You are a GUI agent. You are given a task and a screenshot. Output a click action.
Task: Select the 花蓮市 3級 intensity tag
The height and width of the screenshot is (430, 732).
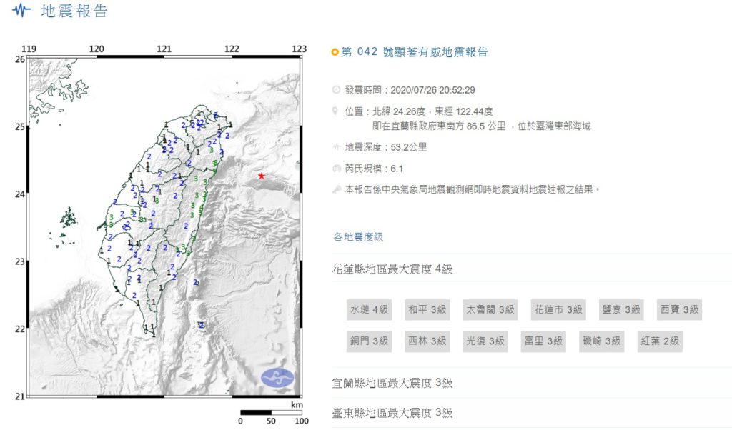tap(558, 309)
